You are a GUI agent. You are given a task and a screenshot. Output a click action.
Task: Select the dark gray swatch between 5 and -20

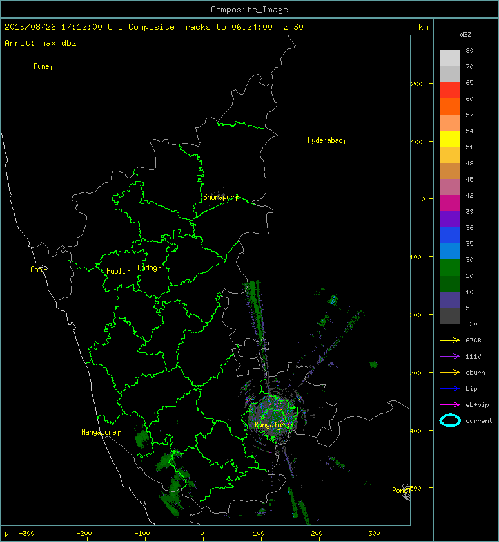point(450,315)
